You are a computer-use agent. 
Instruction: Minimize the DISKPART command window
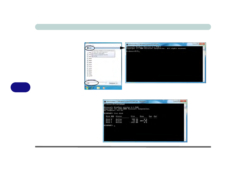(175, 101)
